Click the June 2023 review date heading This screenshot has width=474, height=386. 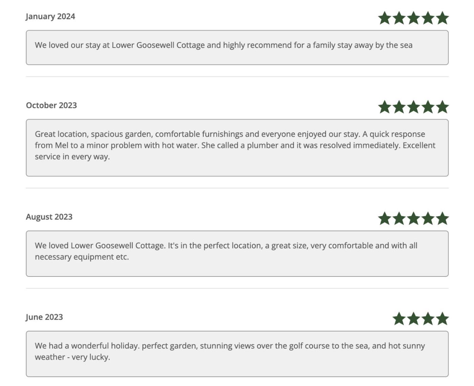coord(44,317)
